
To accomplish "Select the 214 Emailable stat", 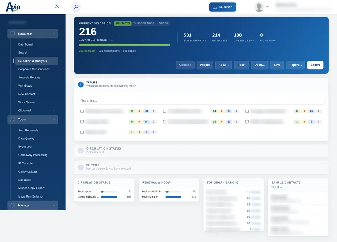I will [x=220, y=37].
